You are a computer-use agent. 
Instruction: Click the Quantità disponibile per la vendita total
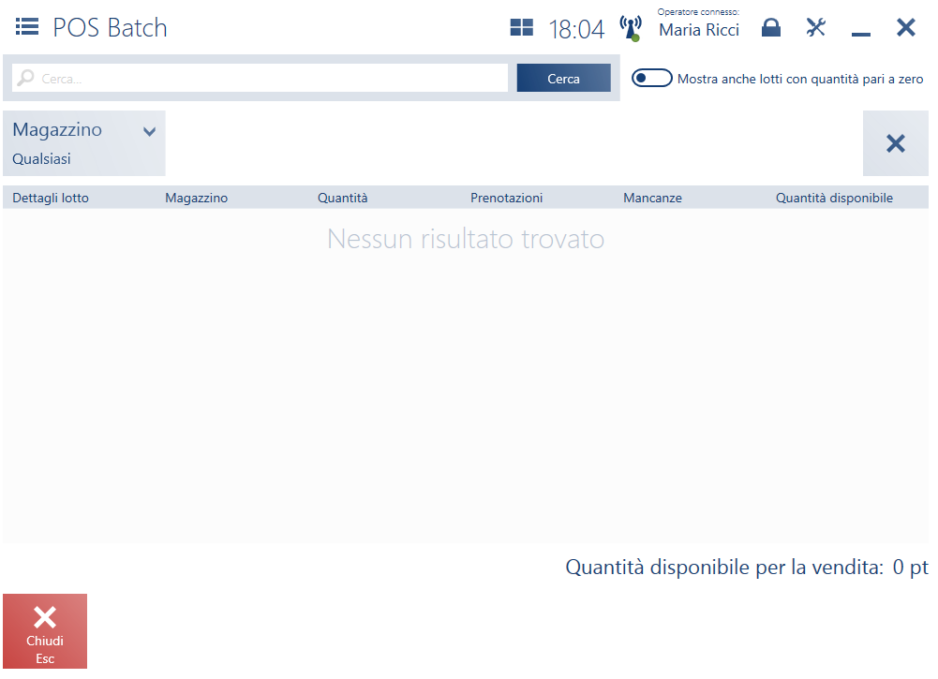click(747, 567)
